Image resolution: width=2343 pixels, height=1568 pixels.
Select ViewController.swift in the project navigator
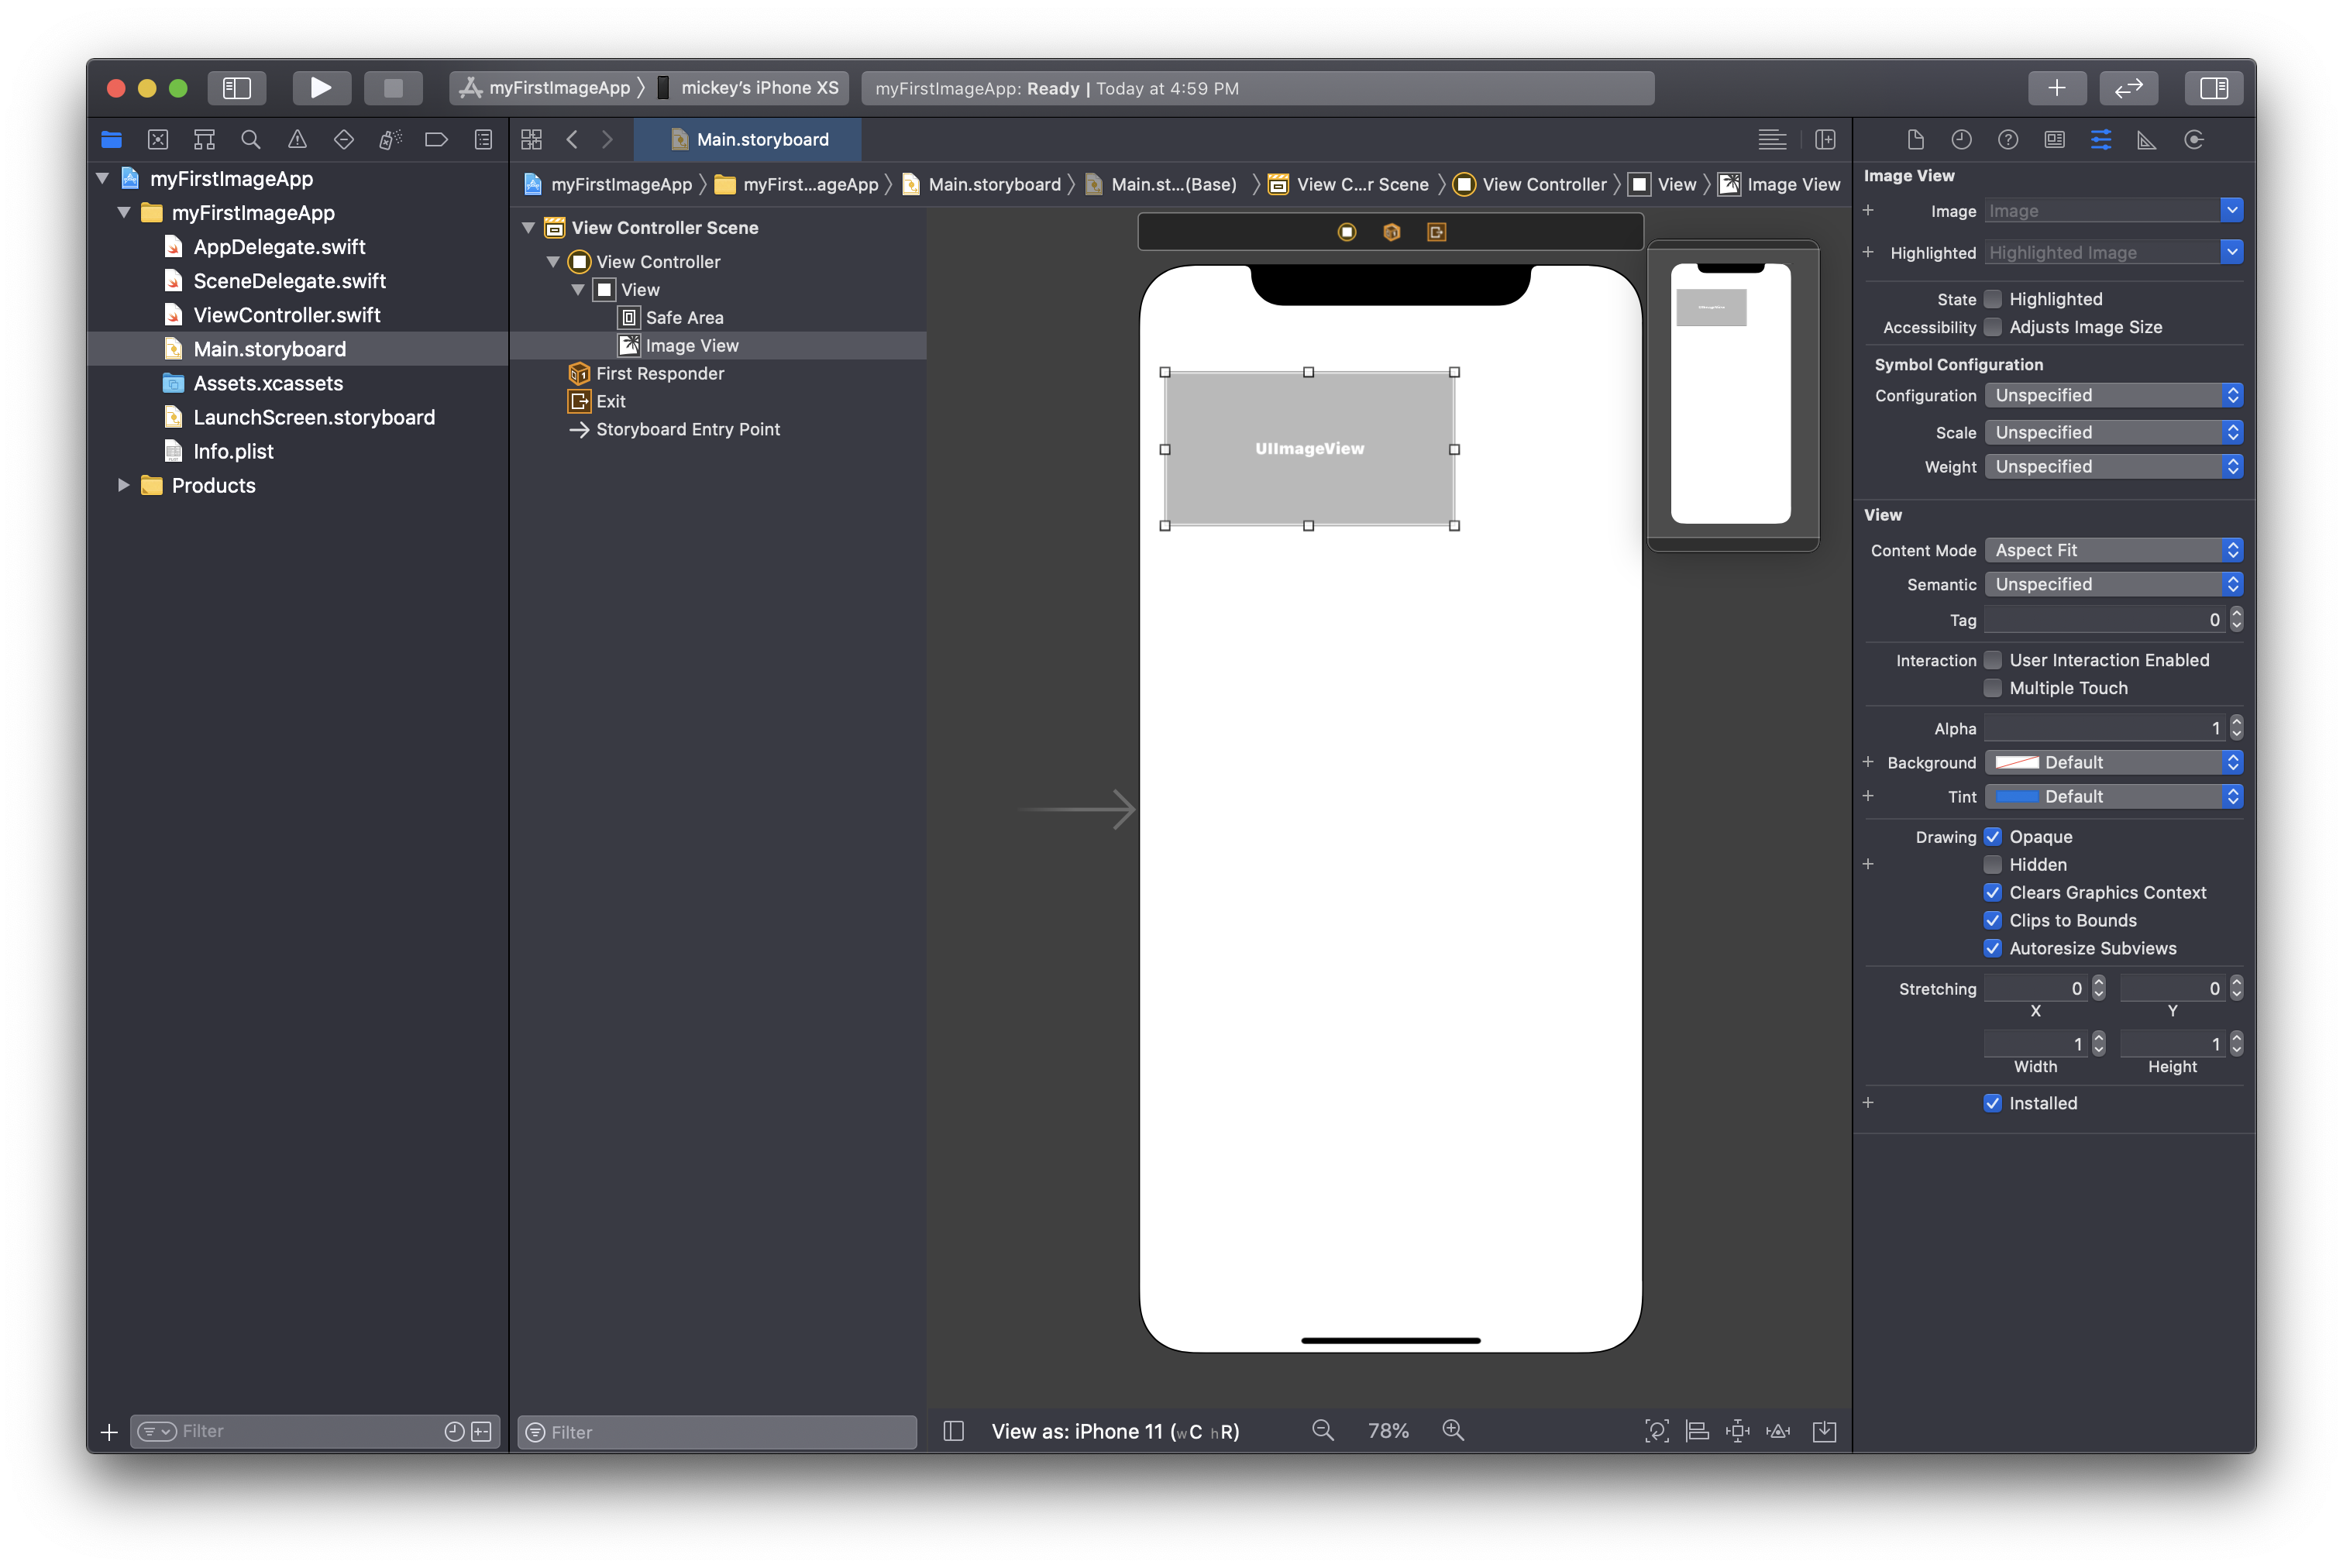click(287, 315)
